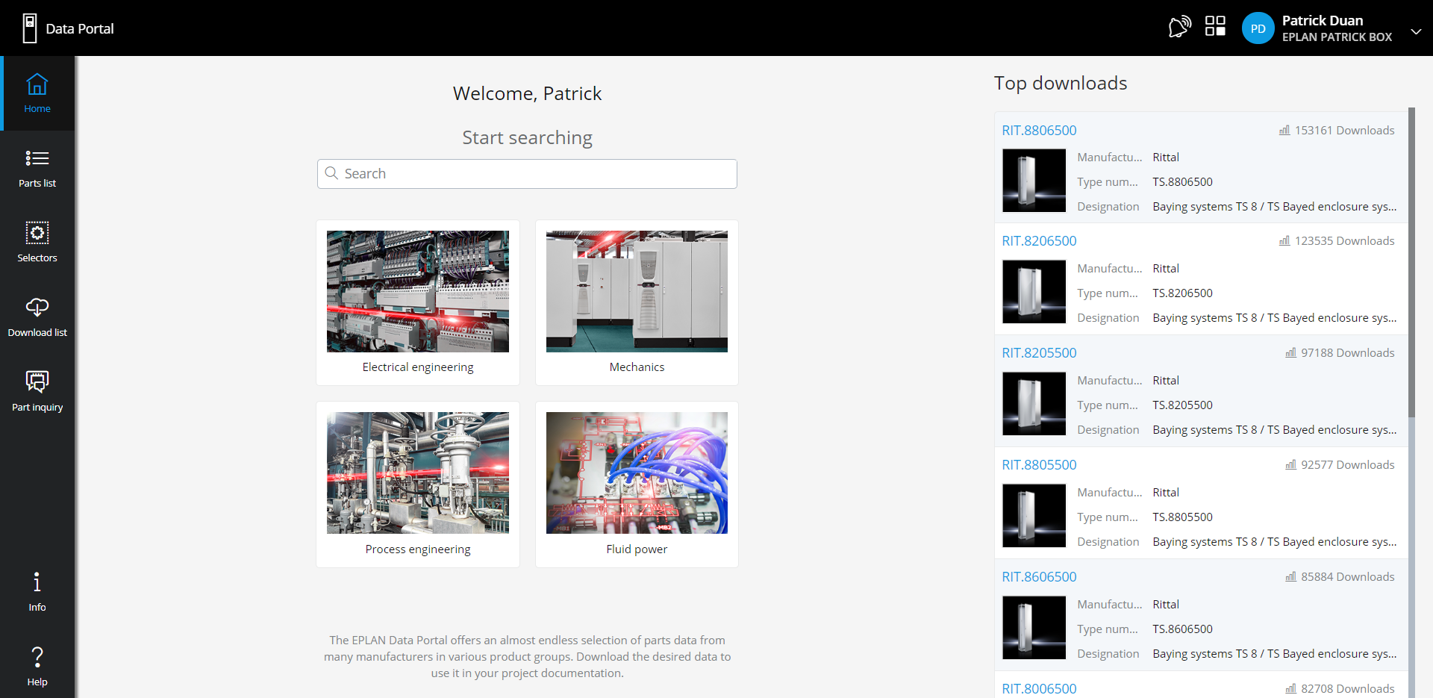Open the Info sidebar icon
This screenshot has height=698, width=1433.
coord(37,582)
